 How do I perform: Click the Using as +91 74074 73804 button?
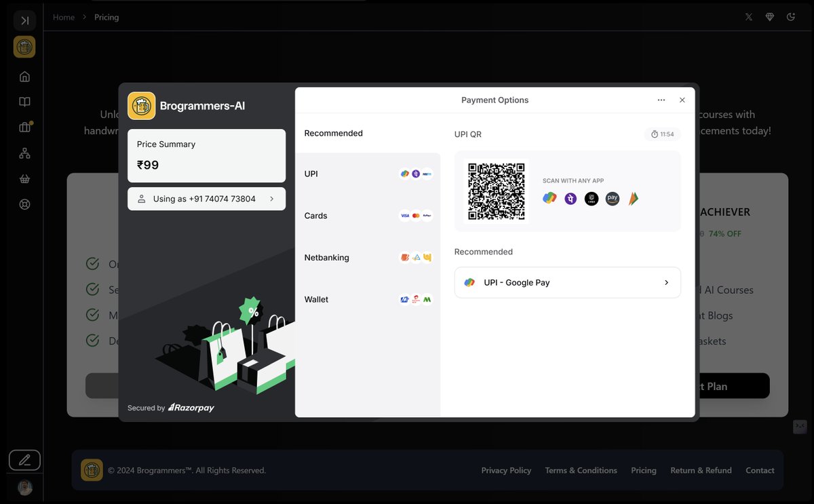tap(206, 199)
